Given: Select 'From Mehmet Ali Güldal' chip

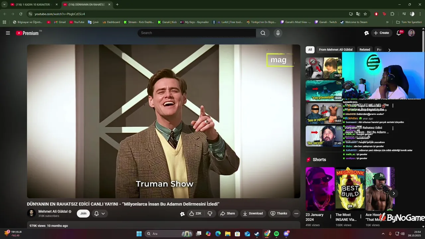Looking at the screenshot, I should coord(336,49).
